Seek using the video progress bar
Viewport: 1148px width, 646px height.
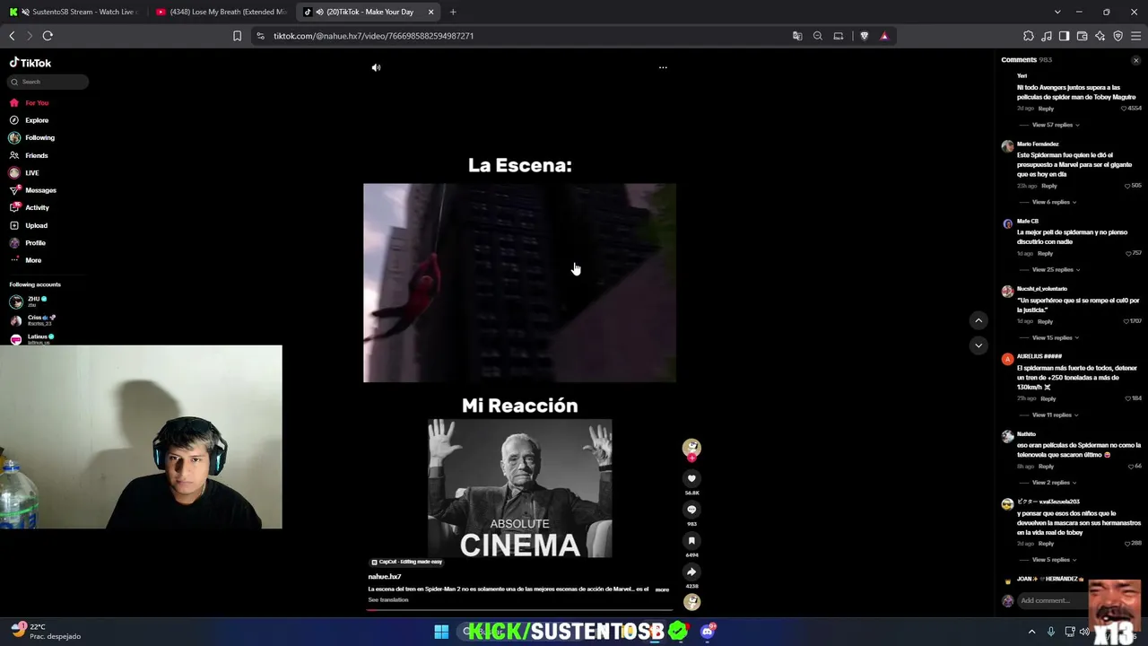coord(519,610)
